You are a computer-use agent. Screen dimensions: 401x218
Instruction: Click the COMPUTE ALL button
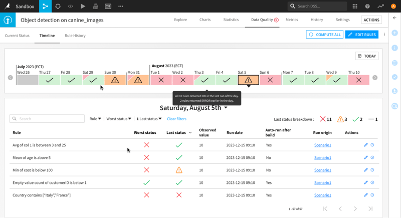pyautogui.click(x=324, y=35)
